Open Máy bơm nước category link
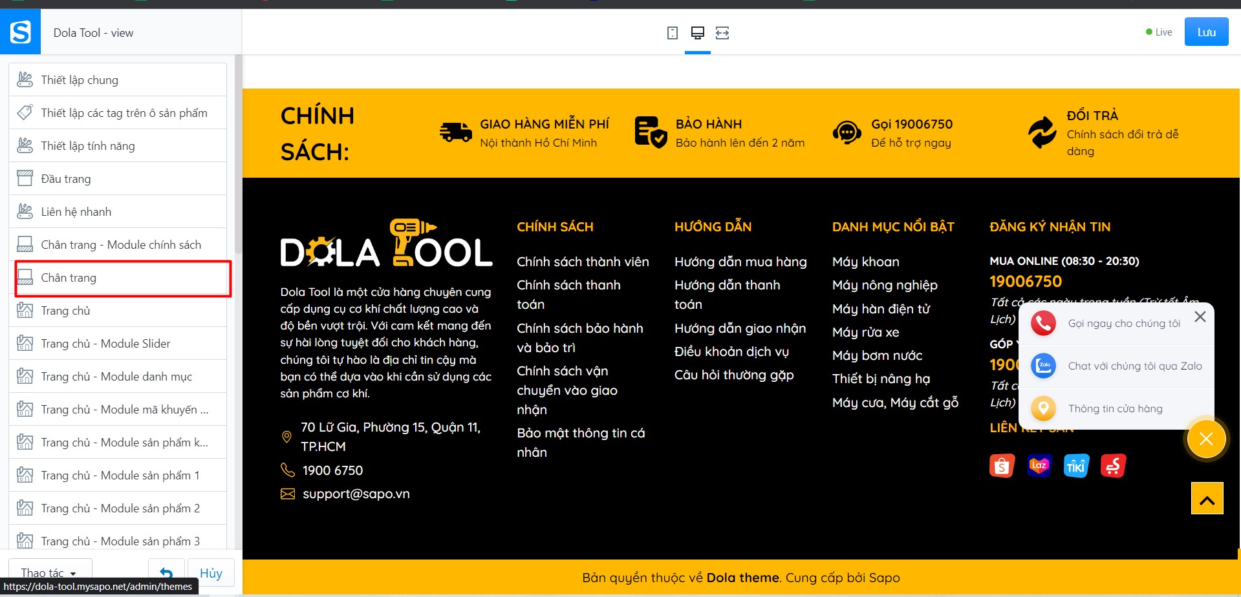Viewport: 1241px width, 597px height. tap(877, 355)
